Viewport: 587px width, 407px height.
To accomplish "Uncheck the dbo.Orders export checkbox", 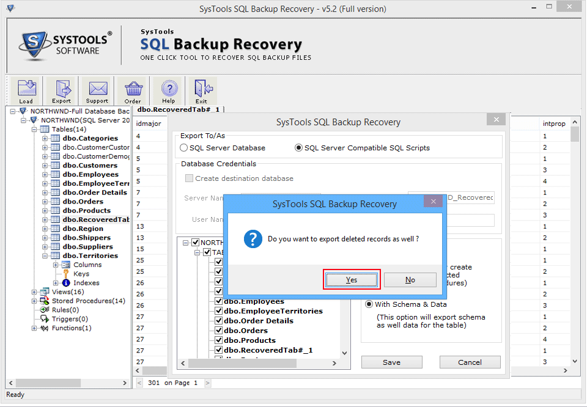I will pos(219,331).
